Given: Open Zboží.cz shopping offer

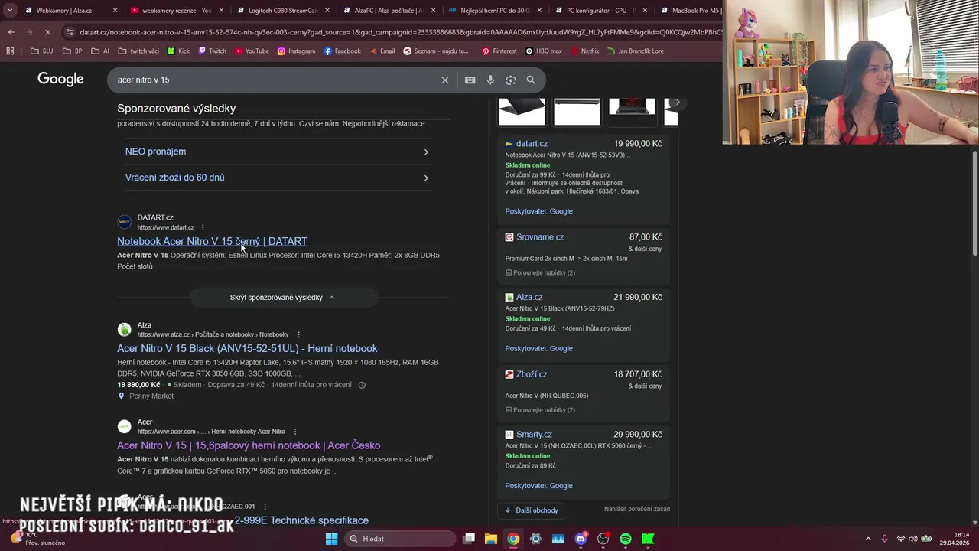Looking at the screenshot, I should click(x=532, y=374).
